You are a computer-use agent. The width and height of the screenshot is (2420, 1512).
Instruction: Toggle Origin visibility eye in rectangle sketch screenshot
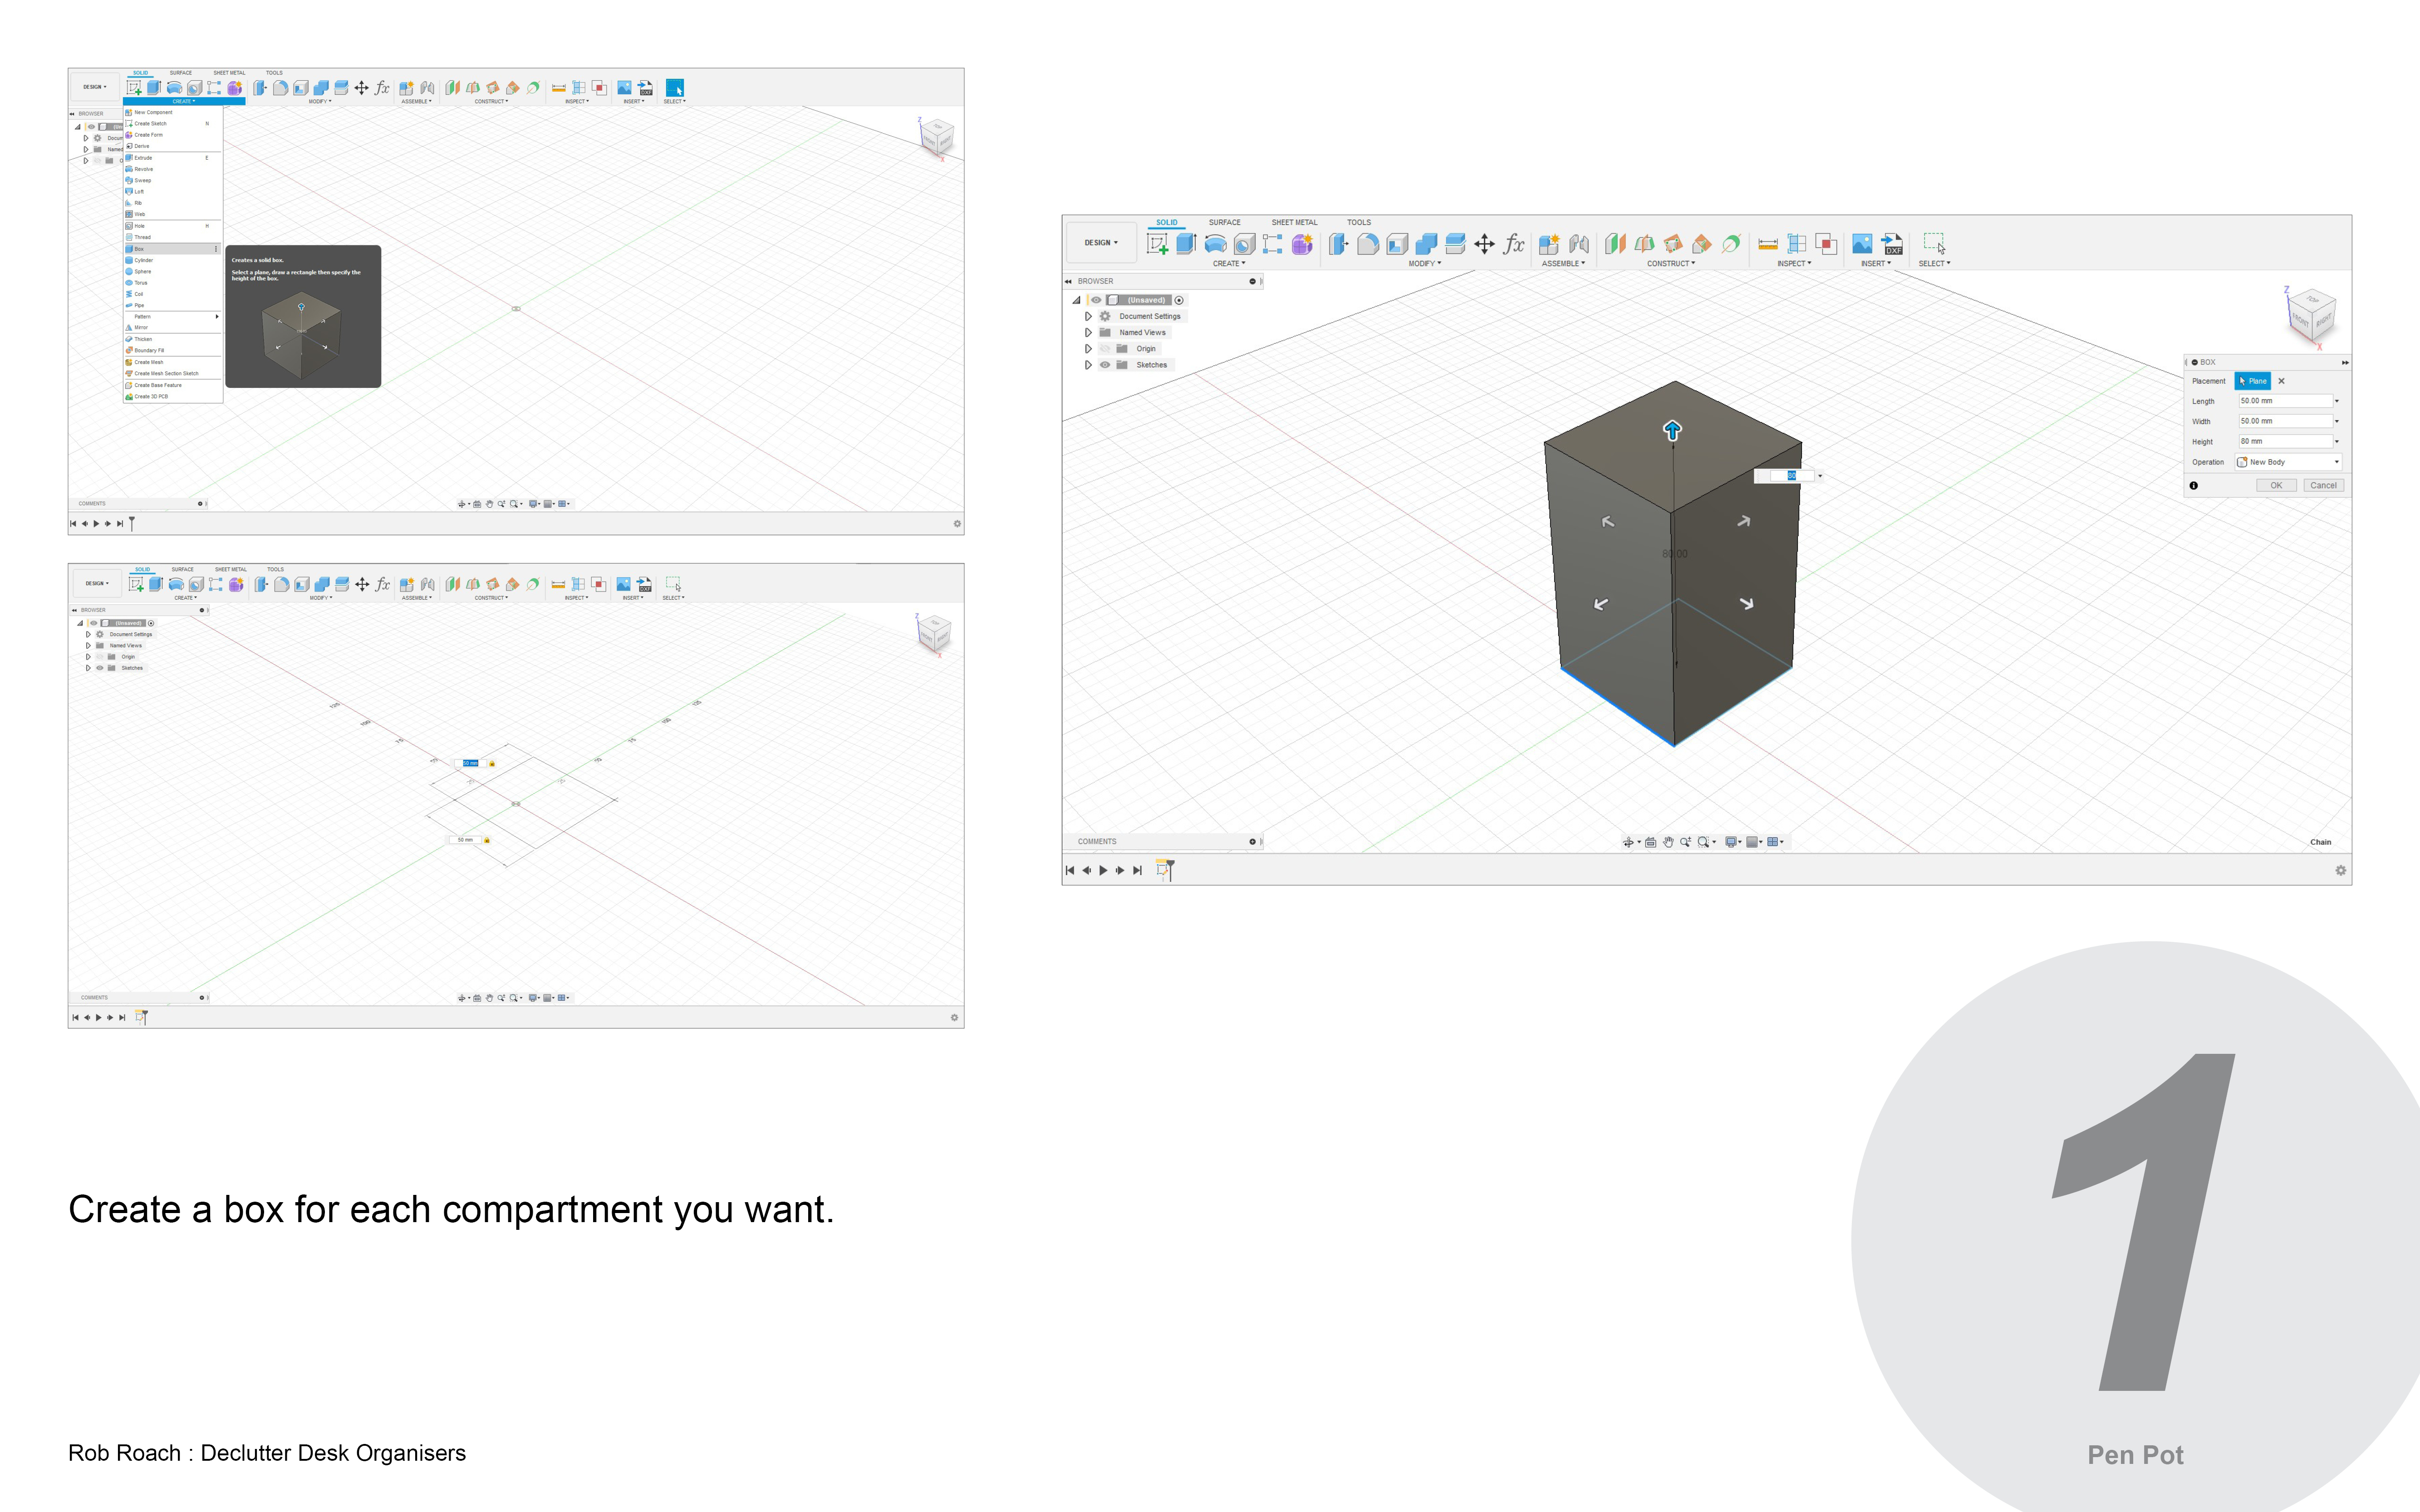[100, 657]
